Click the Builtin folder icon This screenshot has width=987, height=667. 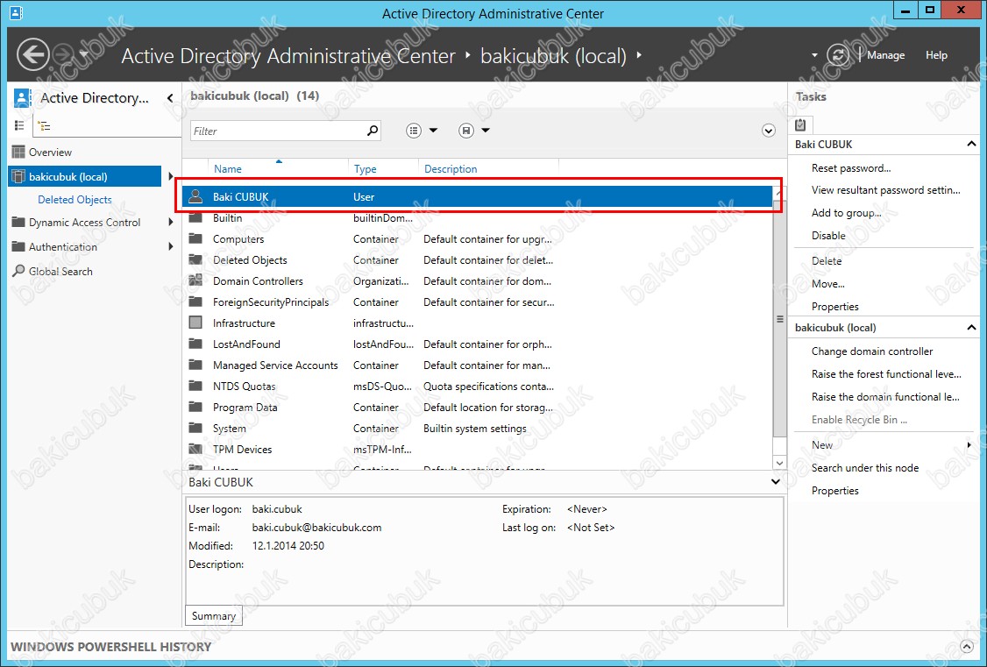[195, 217]
